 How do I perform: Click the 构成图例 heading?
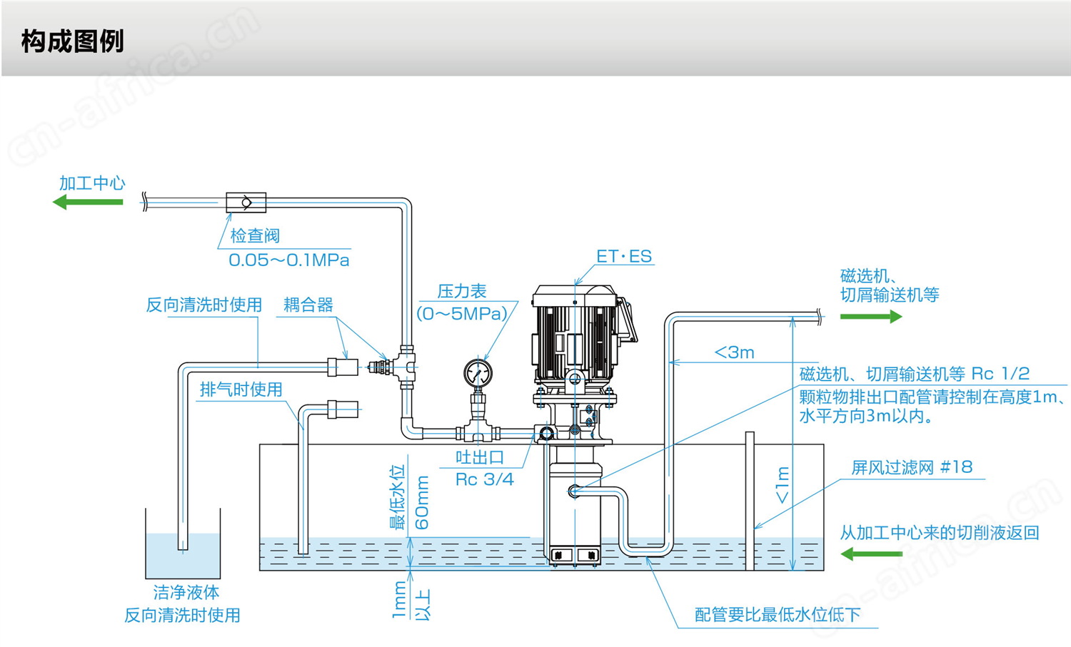point(72,41)
